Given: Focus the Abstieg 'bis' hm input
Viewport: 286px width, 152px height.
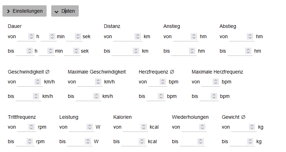Looking at the screenshot, I should [237, 51].
